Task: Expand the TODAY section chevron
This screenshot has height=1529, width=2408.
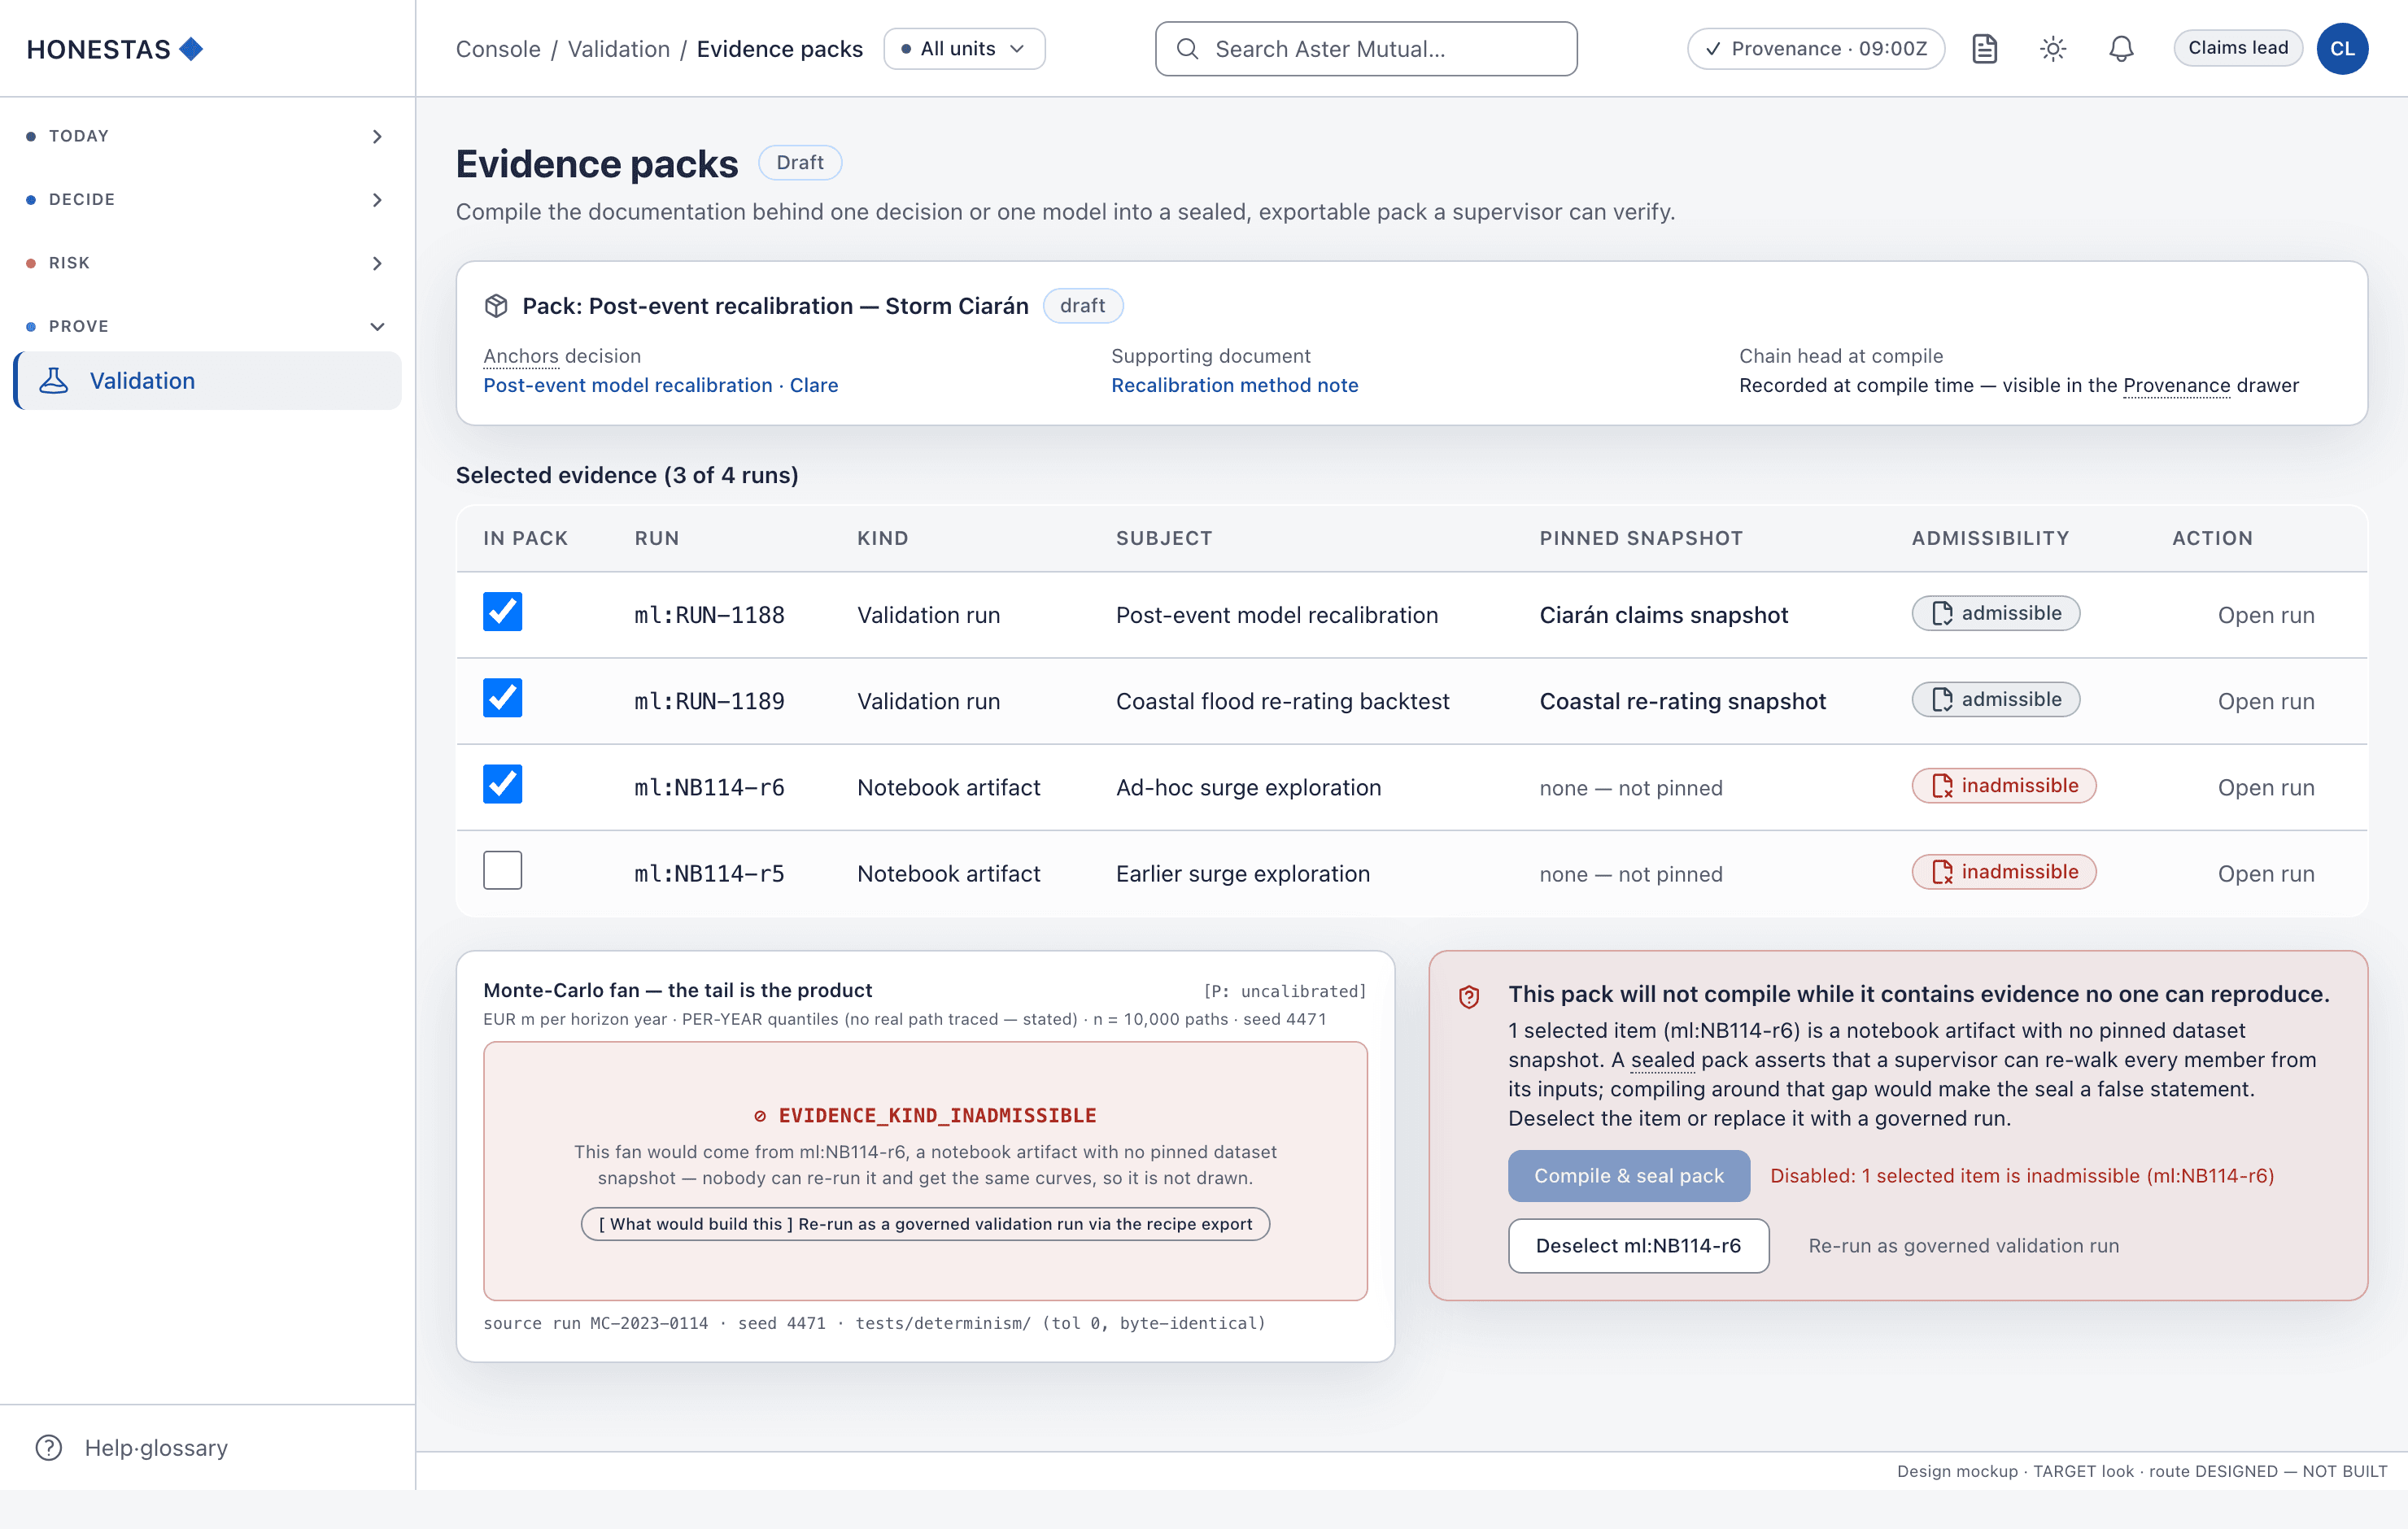Action: [377, 136]
